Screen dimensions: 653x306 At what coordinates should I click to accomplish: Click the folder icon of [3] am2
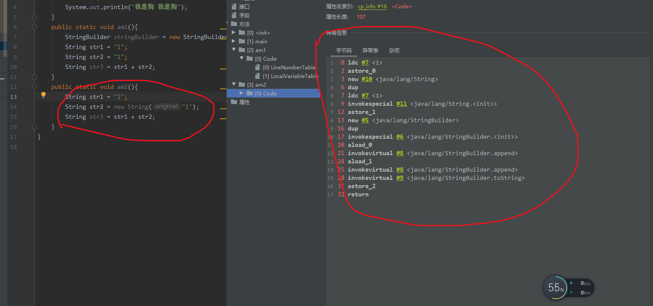[242, 85]
